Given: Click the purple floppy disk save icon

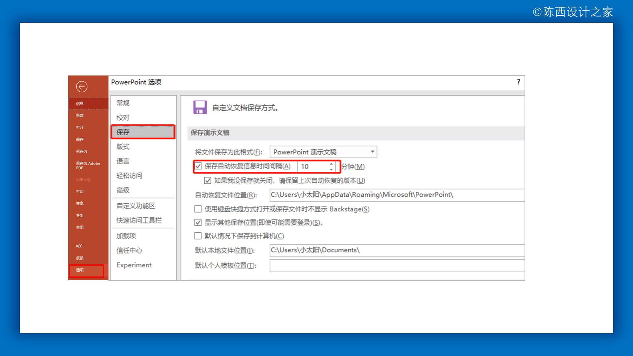Looking at the screenshot, I should click(200, 107).
